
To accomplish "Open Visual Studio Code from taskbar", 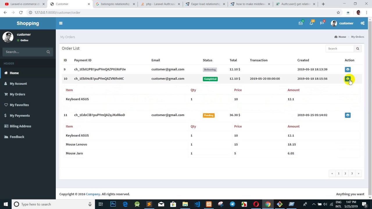I will tap(197, 204).
